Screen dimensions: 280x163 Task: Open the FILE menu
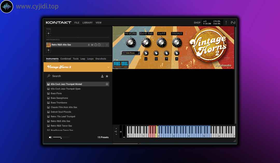77,23
